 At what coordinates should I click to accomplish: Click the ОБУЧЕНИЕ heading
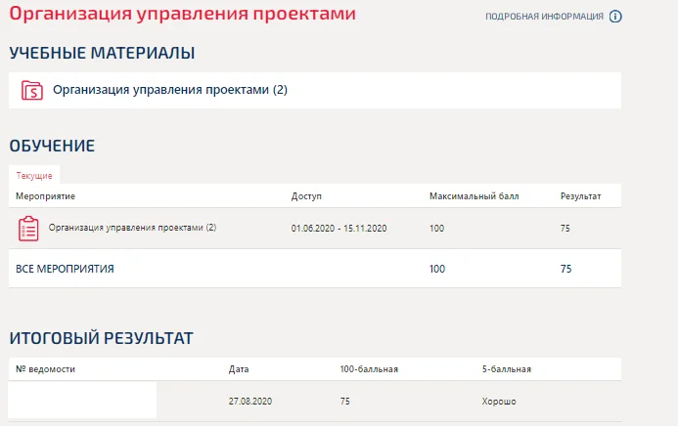coord(52,146)
